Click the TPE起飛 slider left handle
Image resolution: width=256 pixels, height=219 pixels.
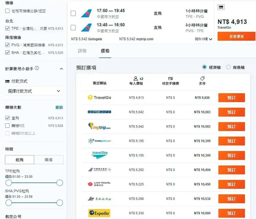[9, 183]
